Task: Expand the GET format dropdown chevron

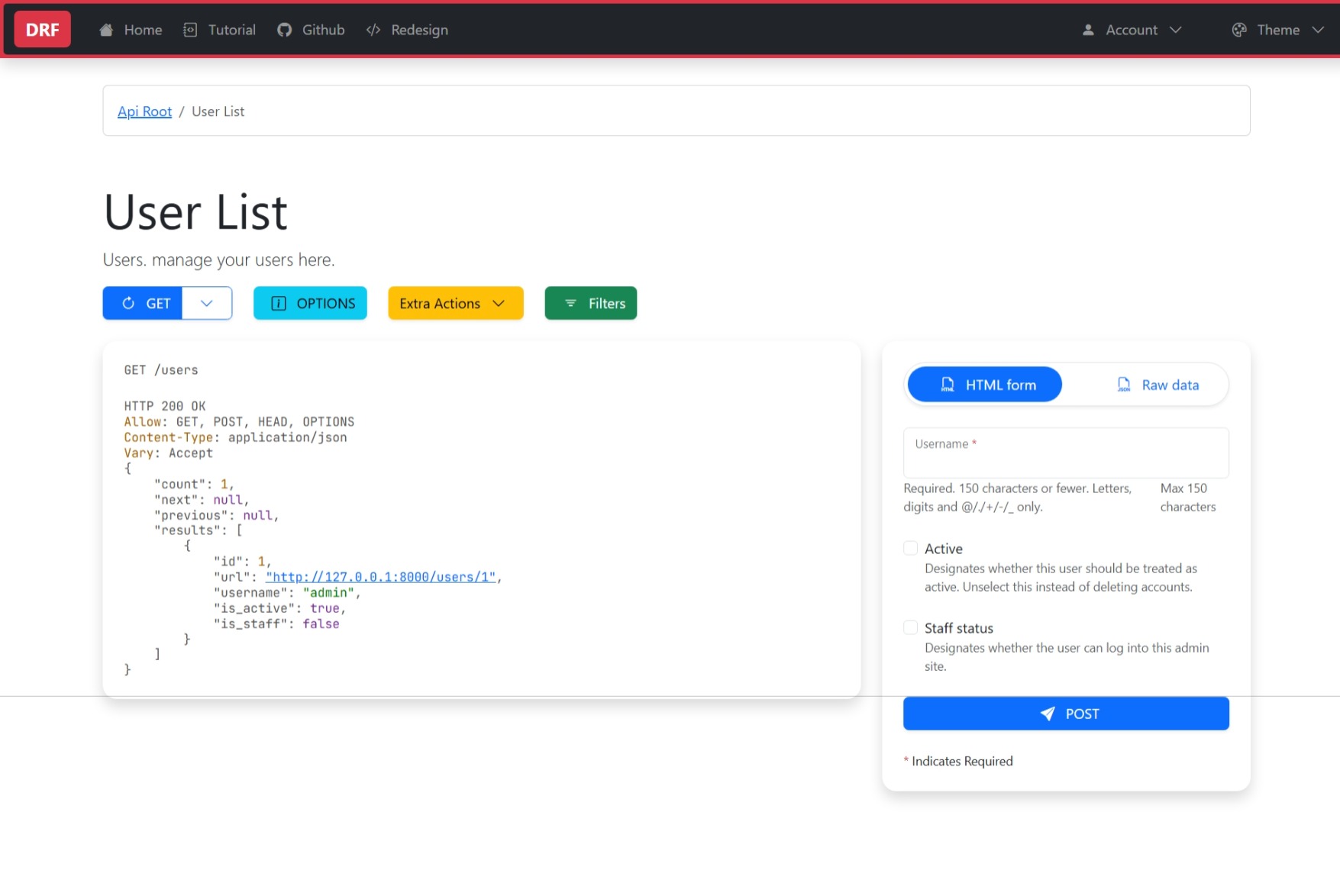Action: 207,303
